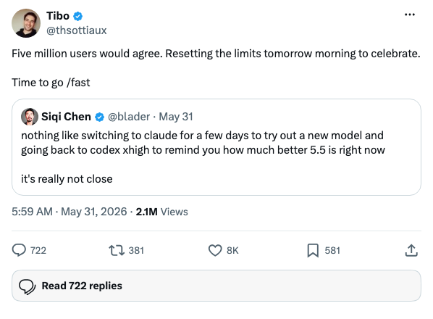The width and height of the screenshot is (433, 319).
Task: Bookmark the tweet with the bookmark icon
Action: pos(313,250)
